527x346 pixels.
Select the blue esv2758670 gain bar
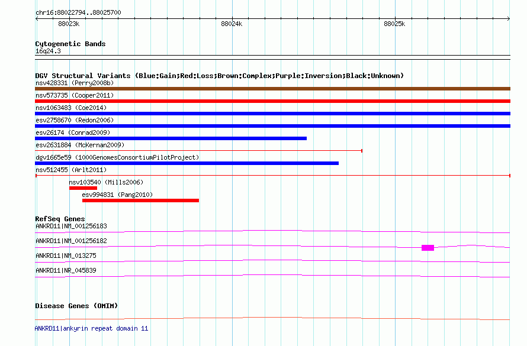click(x=272, y=126)
